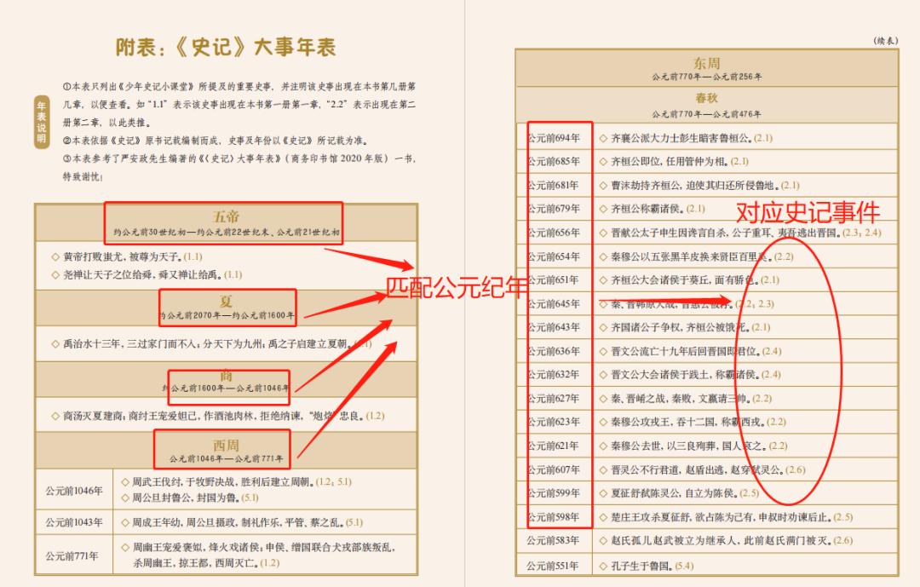Click the row 禹治水十三年,三过家门而不入
The image size is (920, 587).
[x=212, y=344]
